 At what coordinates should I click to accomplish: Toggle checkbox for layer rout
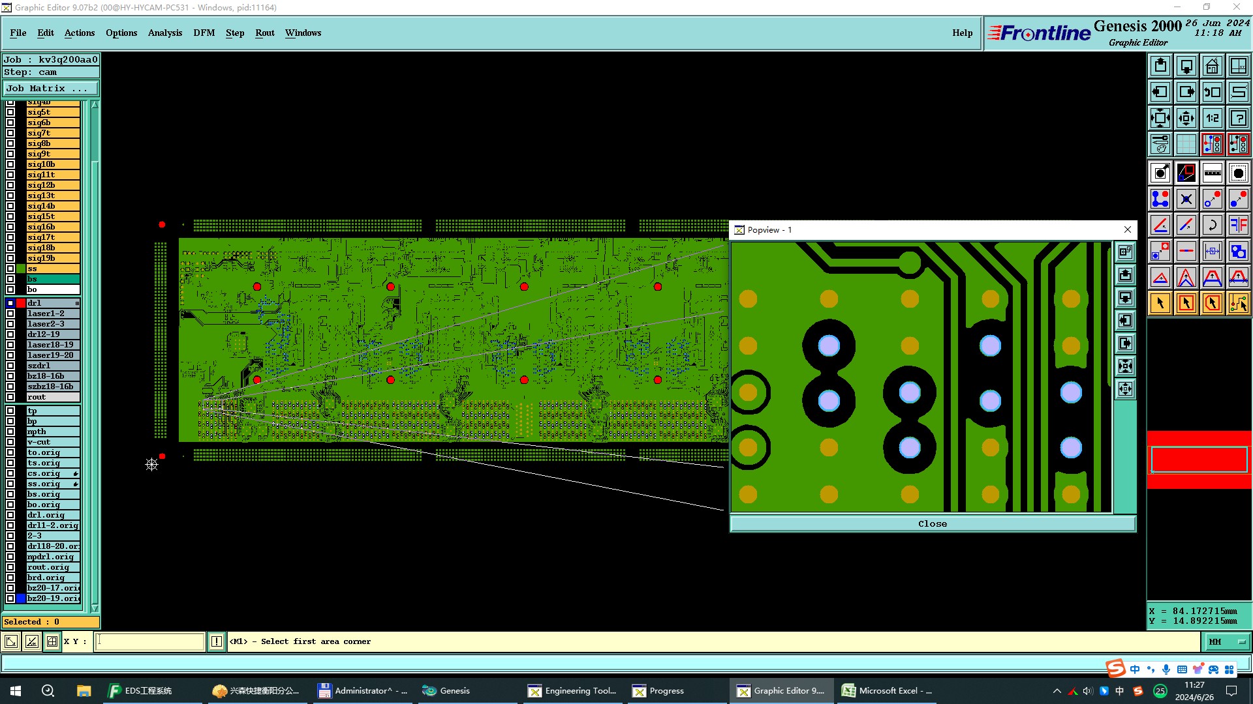[10, 397]
